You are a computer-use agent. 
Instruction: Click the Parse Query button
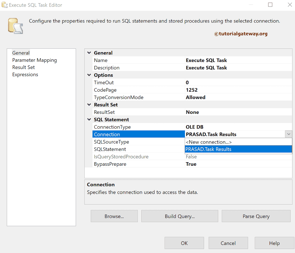click(256, 216)
